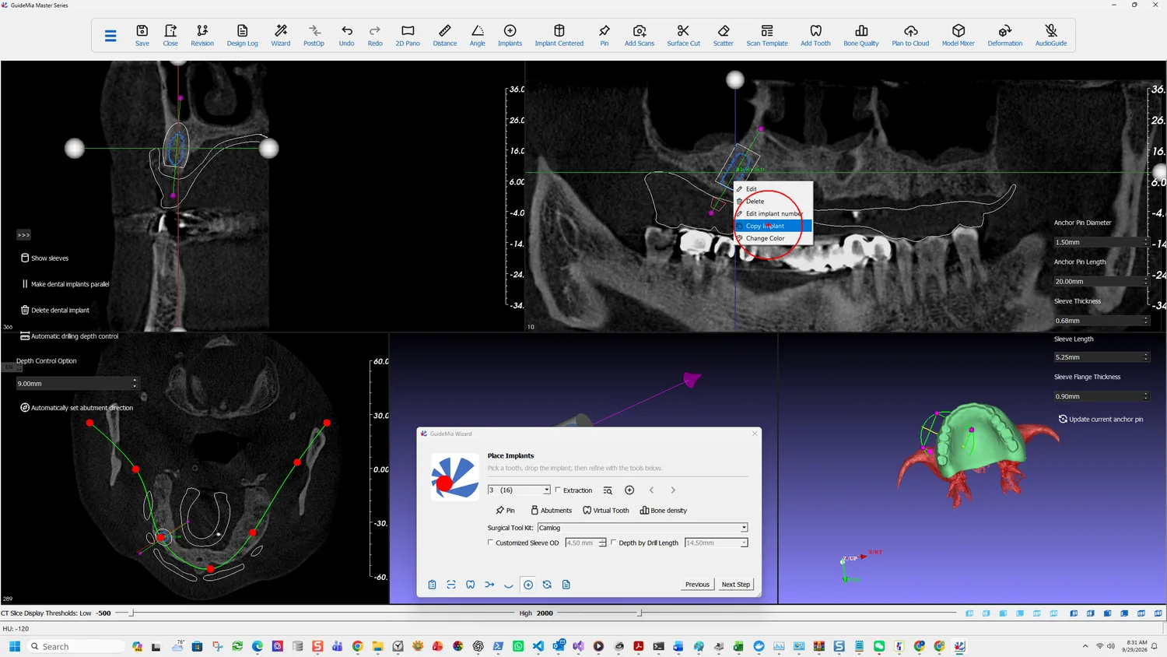Click the Pin icon in top toolbar

click(605, 35)
